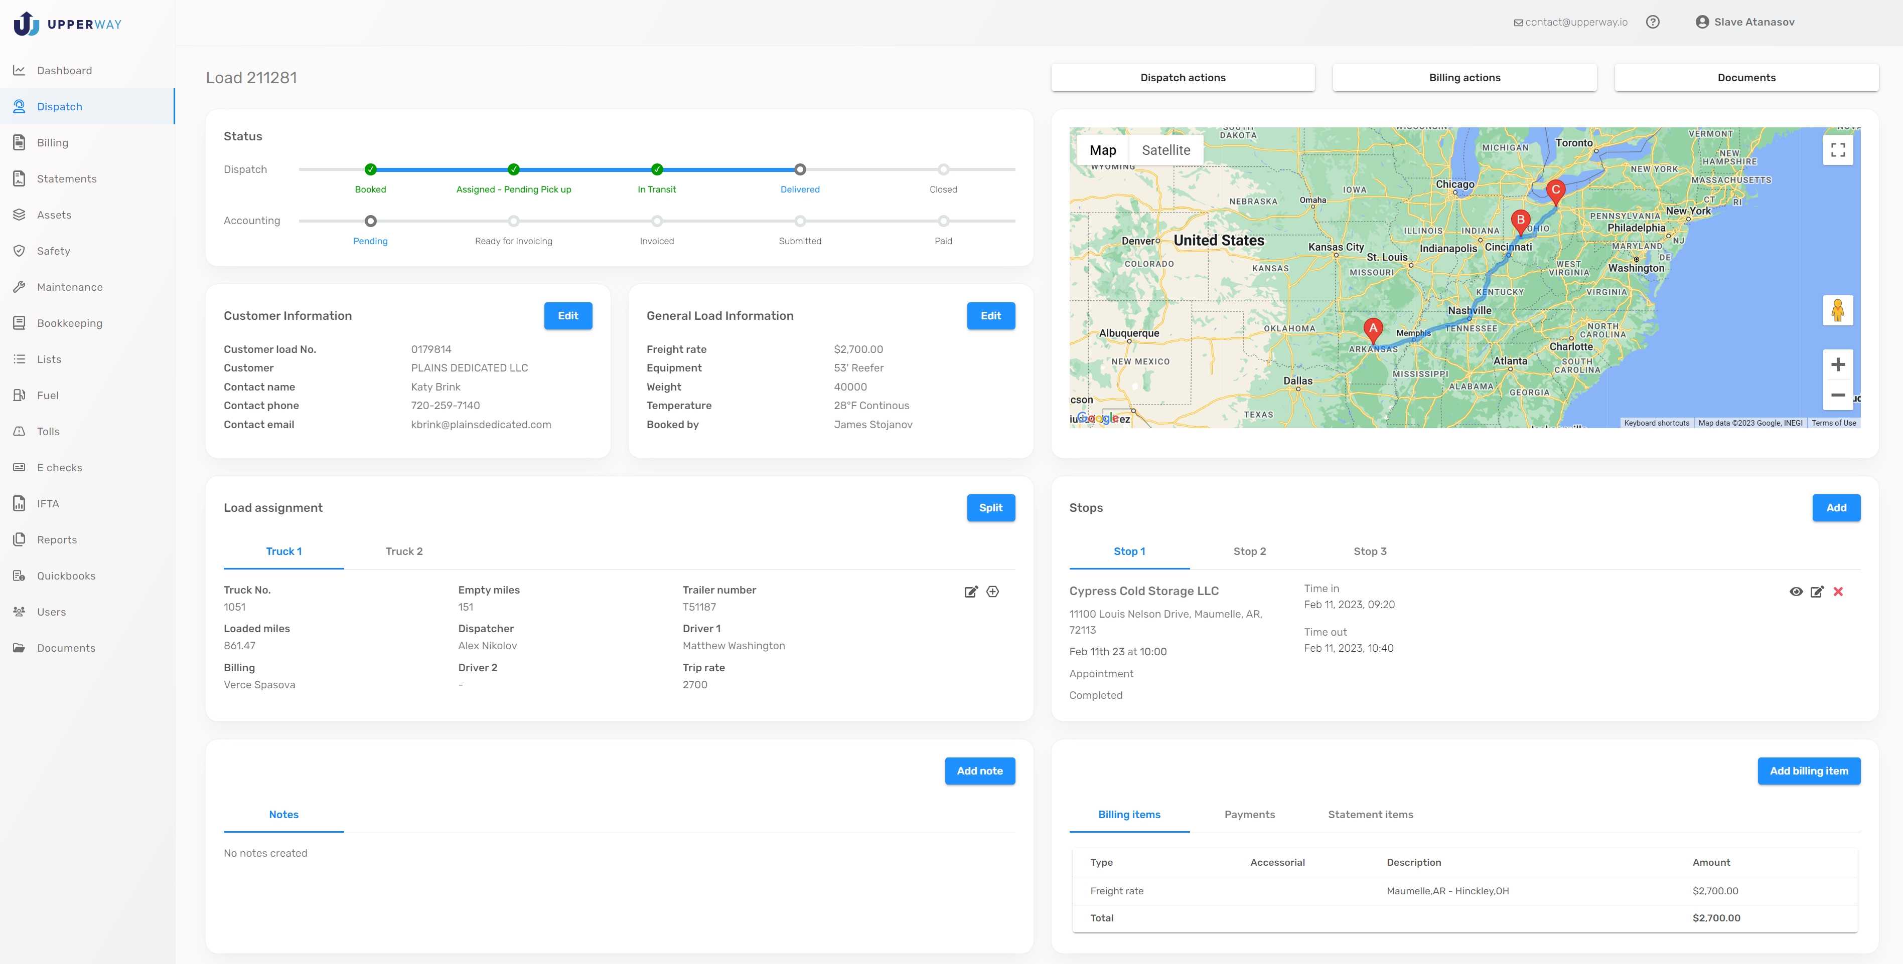Zoom out on the map
The height and width of the screenshot is (964, 1903).
(1838, 395)
